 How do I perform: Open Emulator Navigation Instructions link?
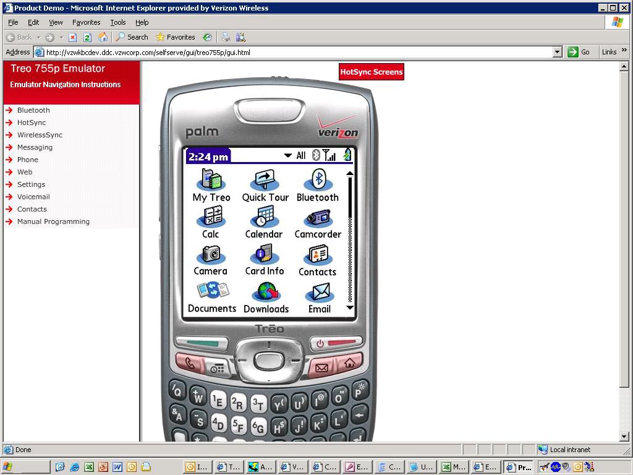[66, 84]
